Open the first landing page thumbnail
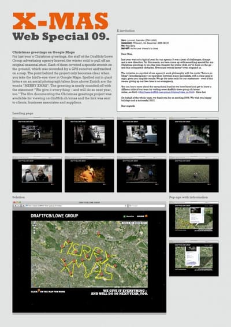The width and height of the screenshot is (231, 327). (37, 135)
